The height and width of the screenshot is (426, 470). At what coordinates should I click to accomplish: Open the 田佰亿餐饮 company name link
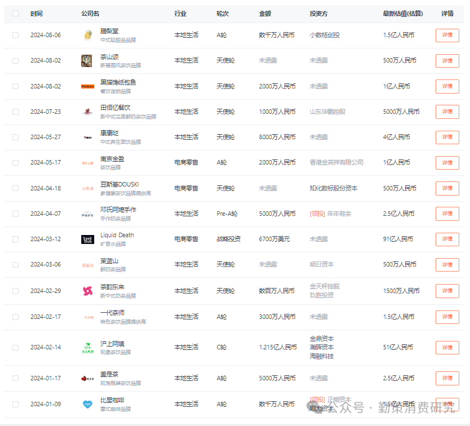116,108
